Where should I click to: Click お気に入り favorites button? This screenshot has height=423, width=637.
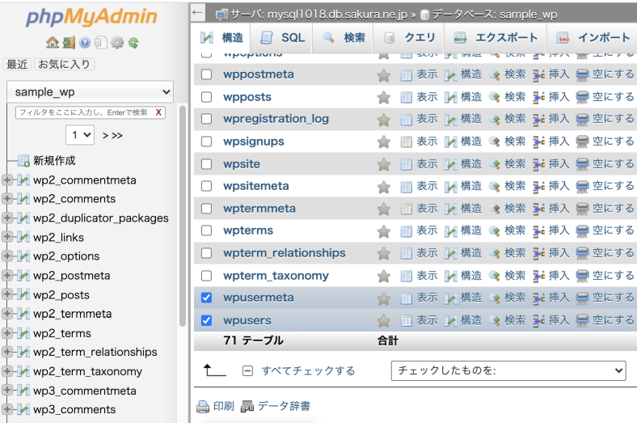(x=64, y=64)
